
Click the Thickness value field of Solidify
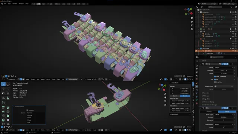224,71
